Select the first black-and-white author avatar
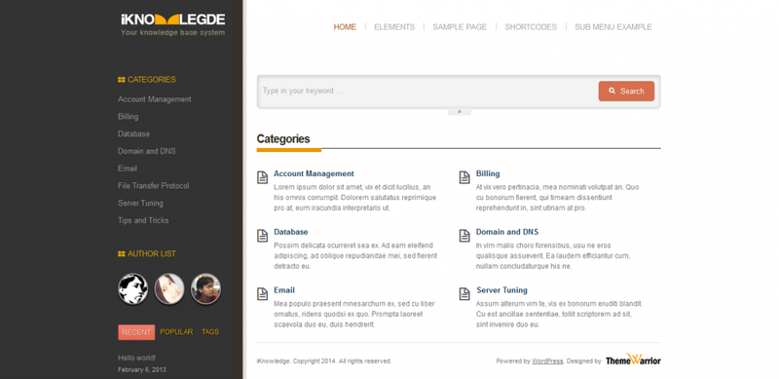Image resolution: width=779 pixels, height=379 pixels. (x=132, y=288)
